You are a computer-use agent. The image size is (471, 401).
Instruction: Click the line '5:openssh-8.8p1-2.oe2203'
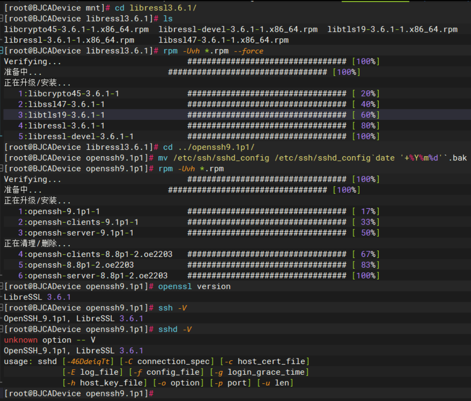[76, 265]
